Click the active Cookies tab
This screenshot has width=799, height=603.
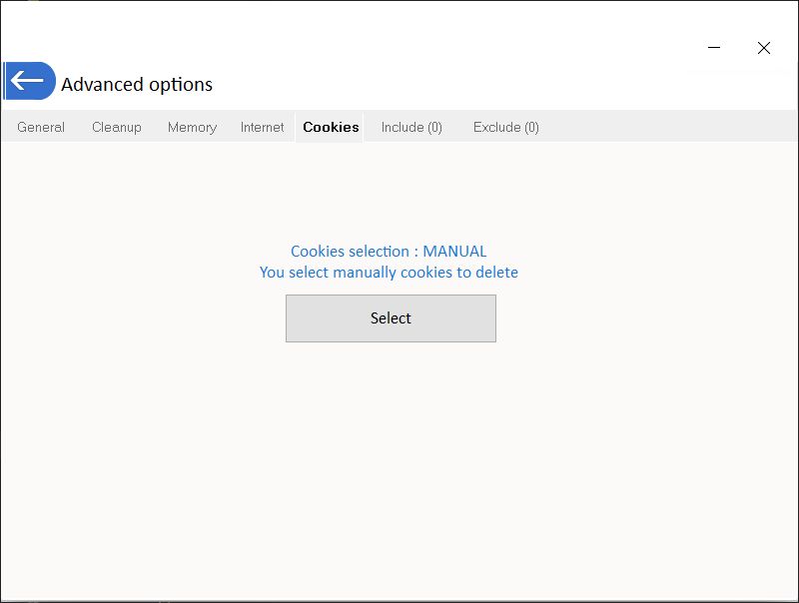pos(331,127)
